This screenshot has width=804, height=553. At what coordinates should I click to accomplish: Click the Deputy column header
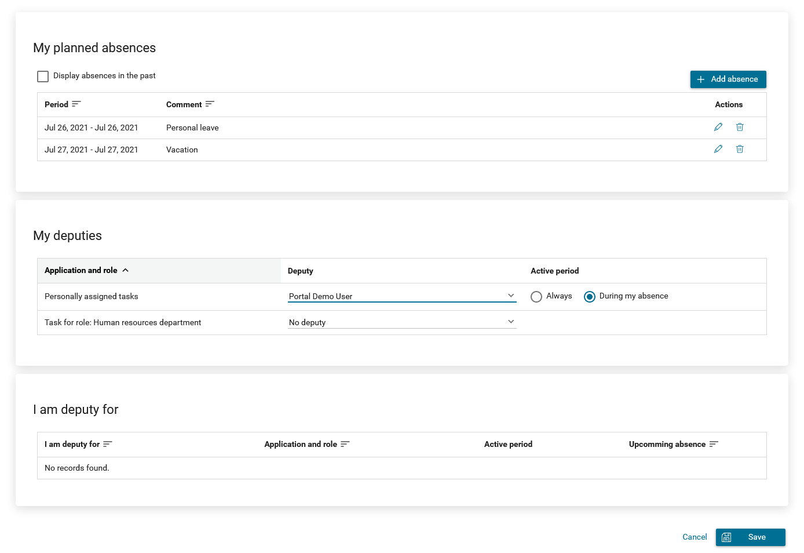[301, 271]
